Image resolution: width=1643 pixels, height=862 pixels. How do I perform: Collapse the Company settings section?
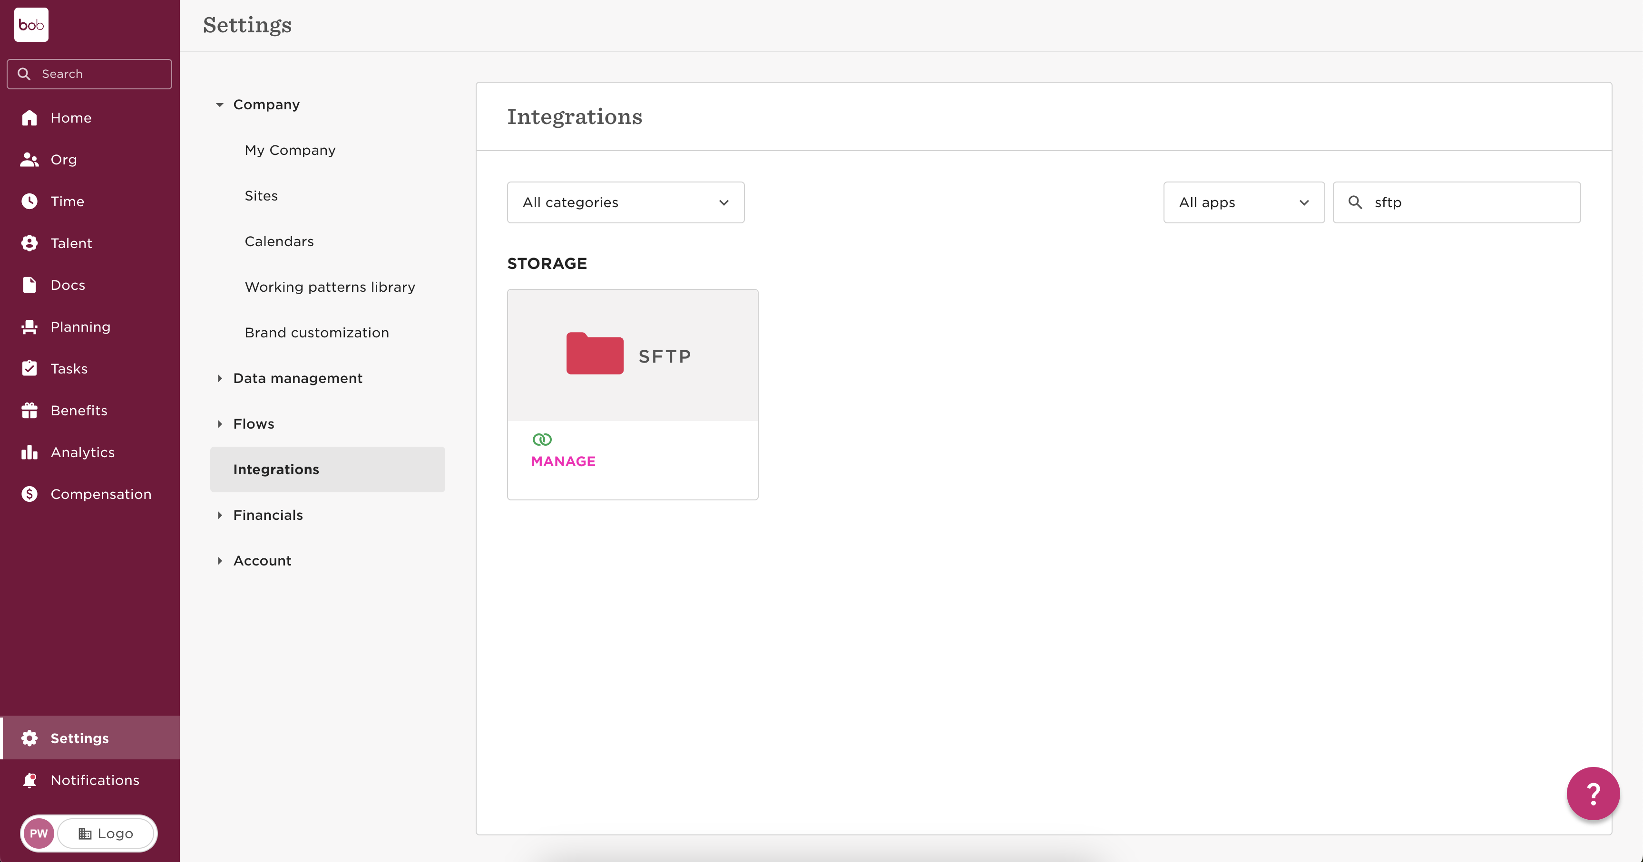(x=219, y=105)
